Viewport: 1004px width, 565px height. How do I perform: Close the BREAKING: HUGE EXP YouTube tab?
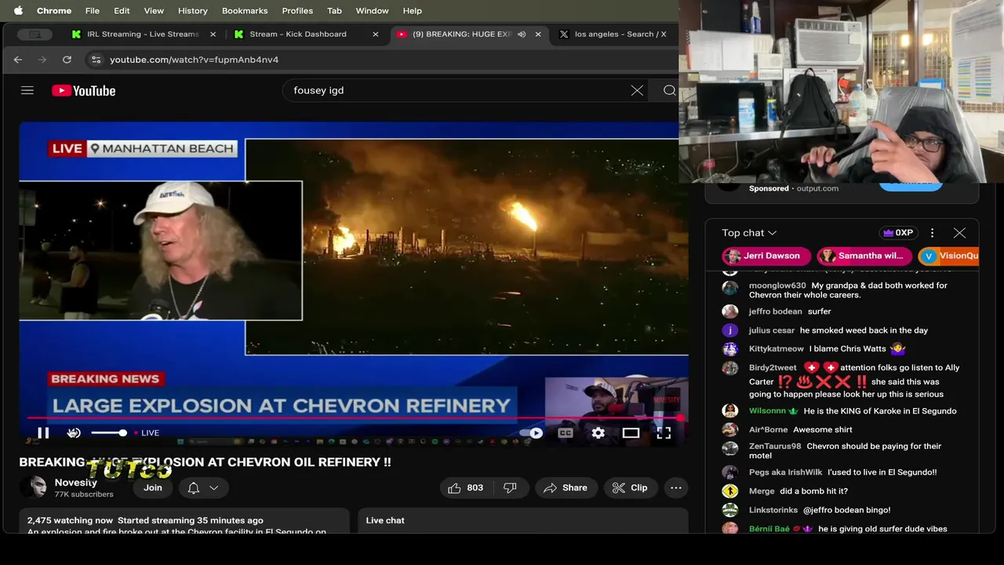[538, 35]
